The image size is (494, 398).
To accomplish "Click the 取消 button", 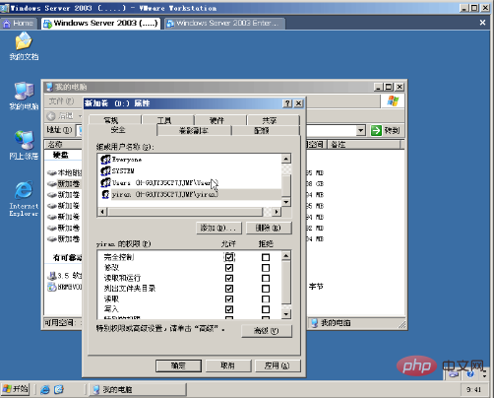I will click(x=228, y=365).
